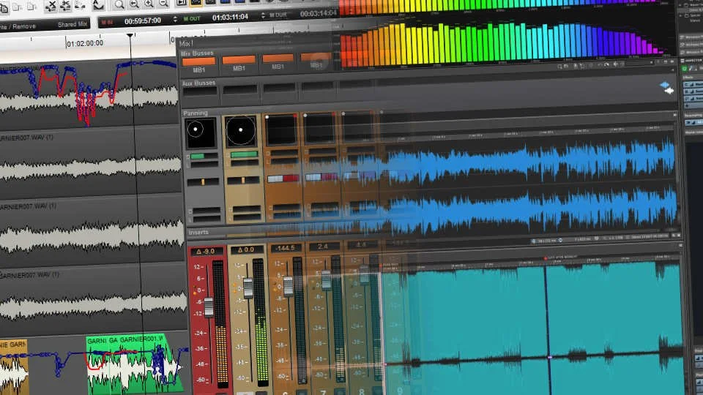Click the M OUT timecode 01:03:11:04 field
The width and height of the screenshot is (703, 395).
[x=230, y=18]
